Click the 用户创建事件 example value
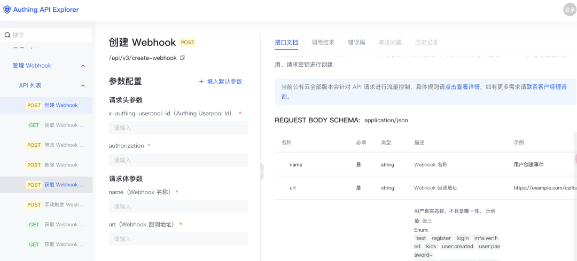The width and height of the screenshot is (577, 261). coord(528,165)
